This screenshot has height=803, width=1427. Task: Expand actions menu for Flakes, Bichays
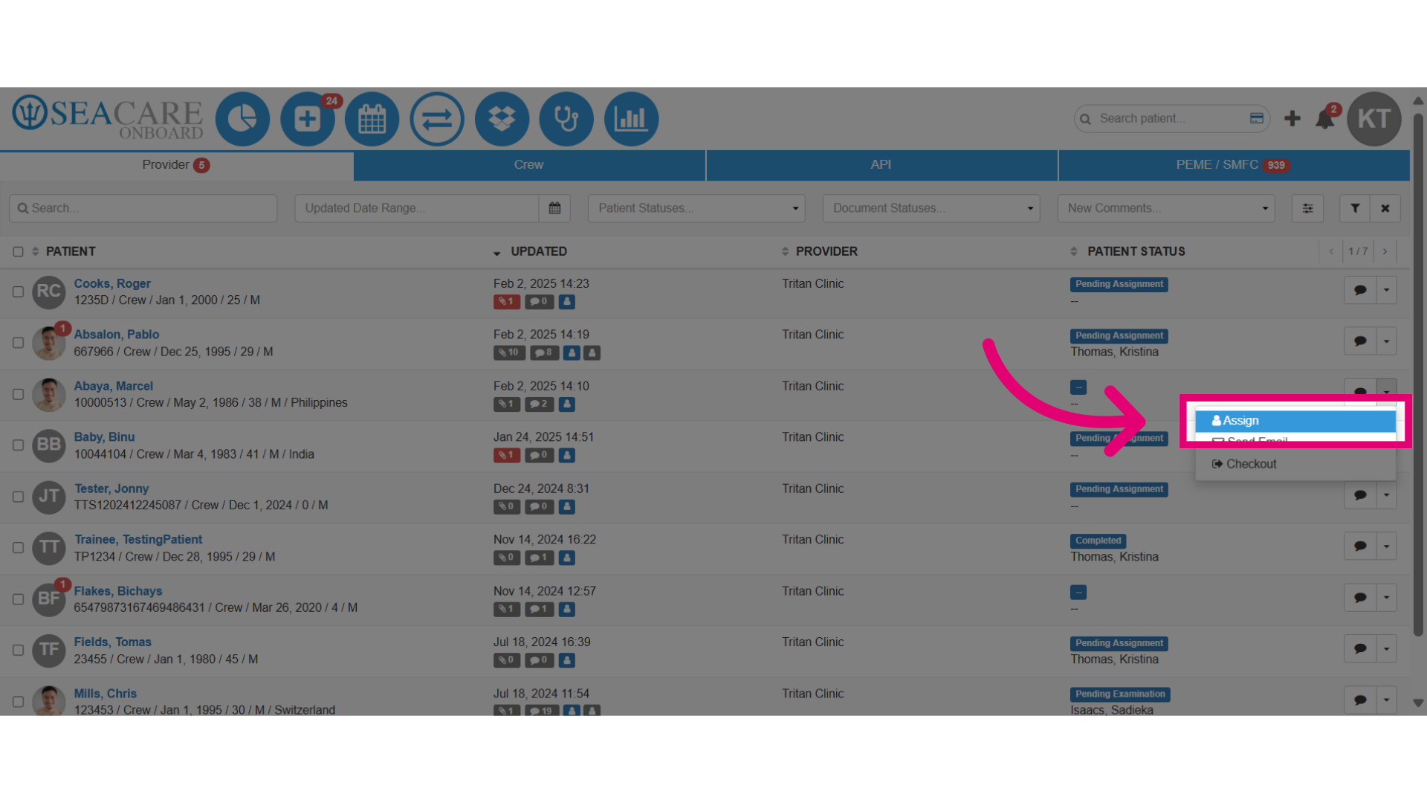(x=1386, y=598)
